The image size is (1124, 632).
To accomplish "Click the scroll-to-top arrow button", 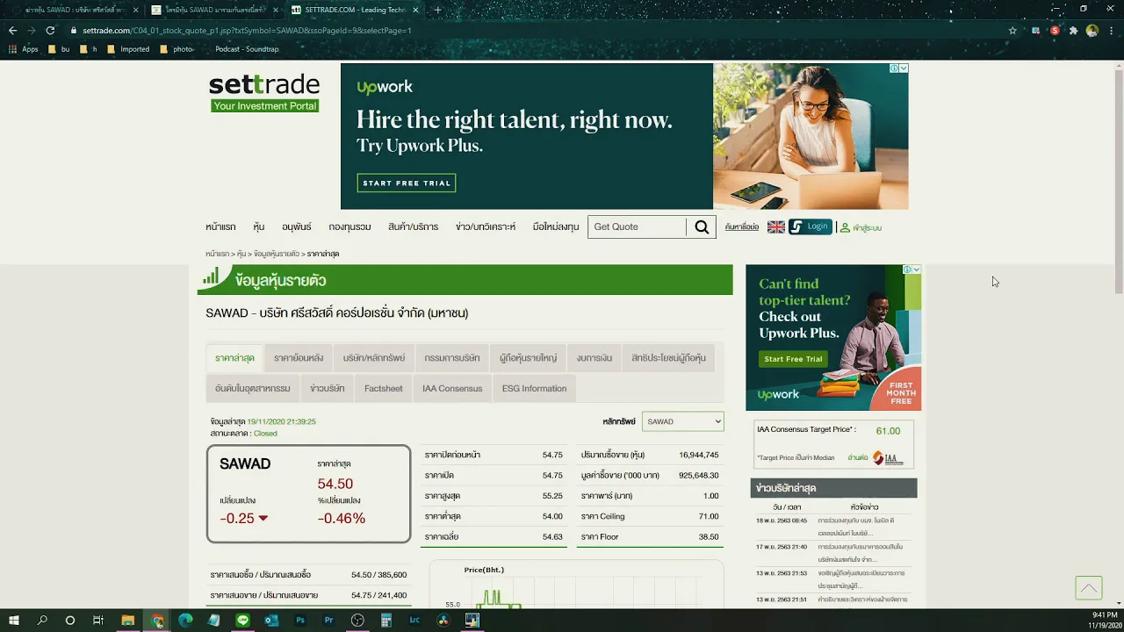I will tap(1089, 588).
